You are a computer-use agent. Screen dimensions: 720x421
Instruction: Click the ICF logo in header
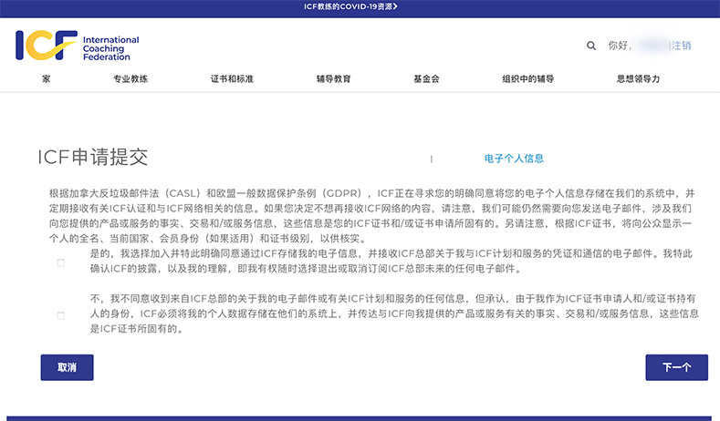(46, 46)
